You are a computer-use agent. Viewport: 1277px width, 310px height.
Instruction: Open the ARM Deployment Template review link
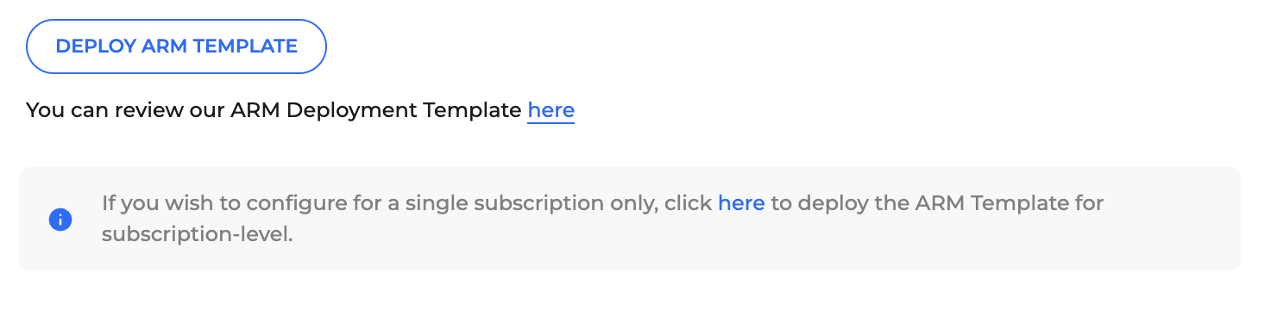tap(550, 111)
